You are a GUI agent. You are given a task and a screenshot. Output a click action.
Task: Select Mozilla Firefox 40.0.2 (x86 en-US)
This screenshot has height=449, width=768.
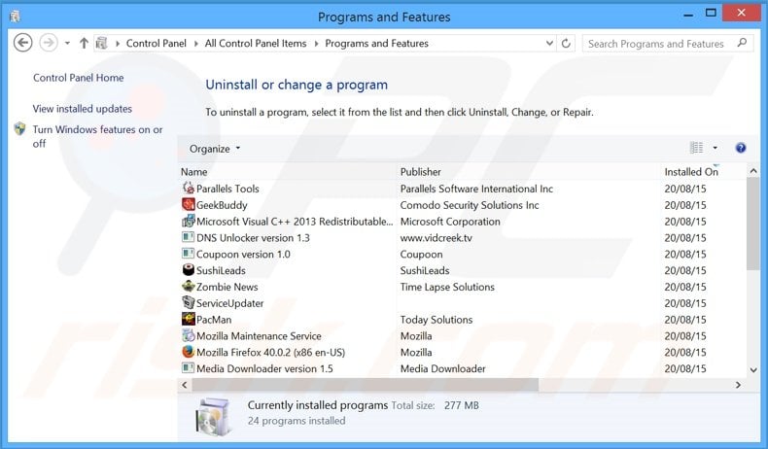coord(271,353)
